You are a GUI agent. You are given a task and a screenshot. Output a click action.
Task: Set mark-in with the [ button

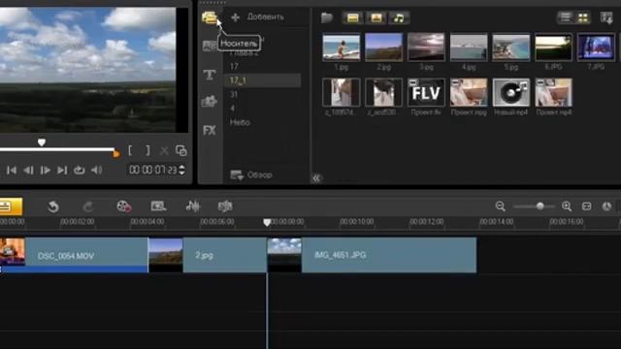[130, 150]
